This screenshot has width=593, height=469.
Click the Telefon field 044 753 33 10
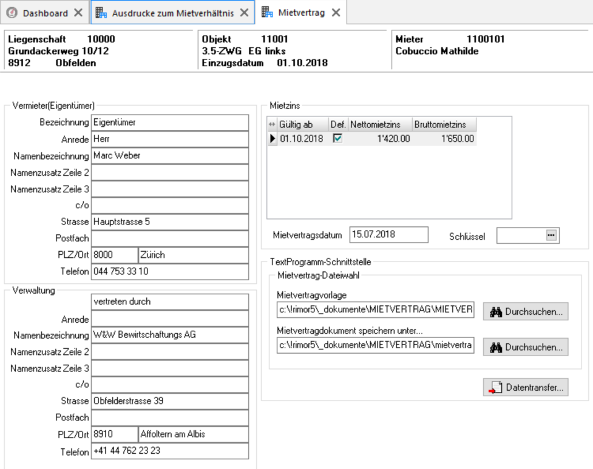pyautogui.click(x=170, y=272)
